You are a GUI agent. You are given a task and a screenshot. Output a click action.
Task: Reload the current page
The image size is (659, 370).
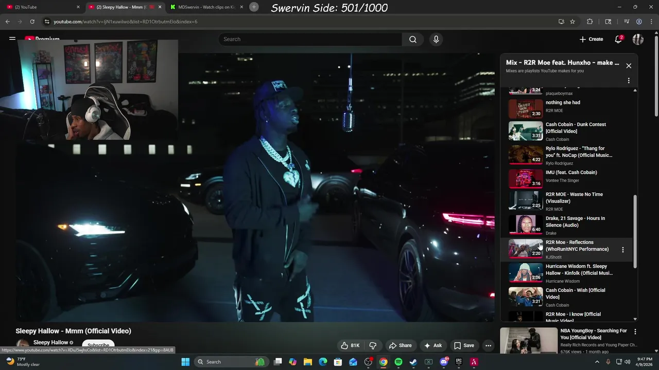[x=32, y=22]
